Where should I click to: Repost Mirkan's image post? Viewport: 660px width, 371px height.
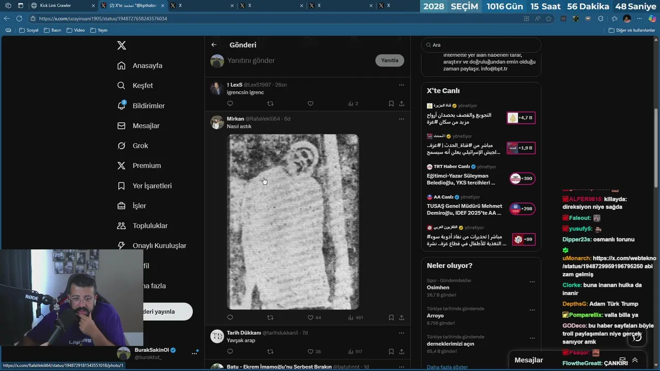(270, 317)
